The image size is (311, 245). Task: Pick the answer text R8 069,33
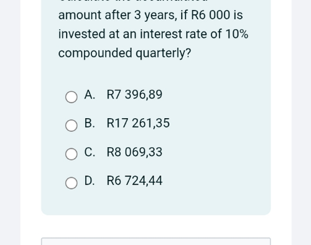click(x=134, y=152)
